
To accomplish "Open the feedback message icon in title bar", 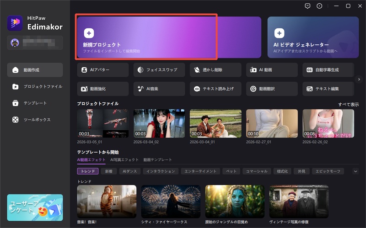I will pos(307,6).
